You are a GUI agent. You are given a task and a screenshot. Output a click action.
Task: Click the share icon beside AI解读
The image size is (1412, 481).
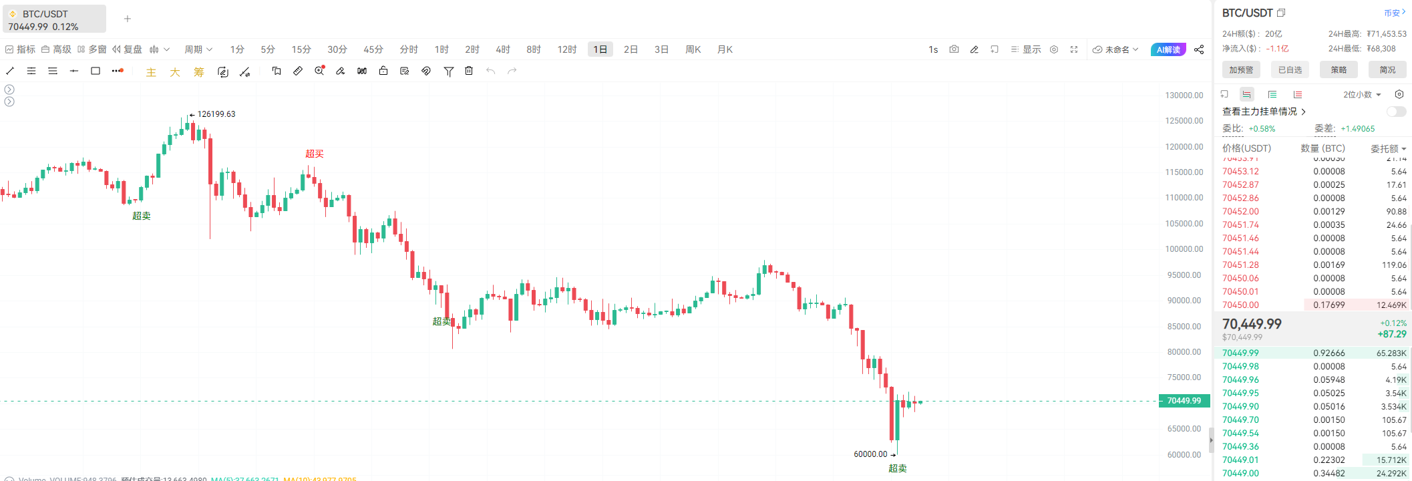click(x=1199, y=49)
